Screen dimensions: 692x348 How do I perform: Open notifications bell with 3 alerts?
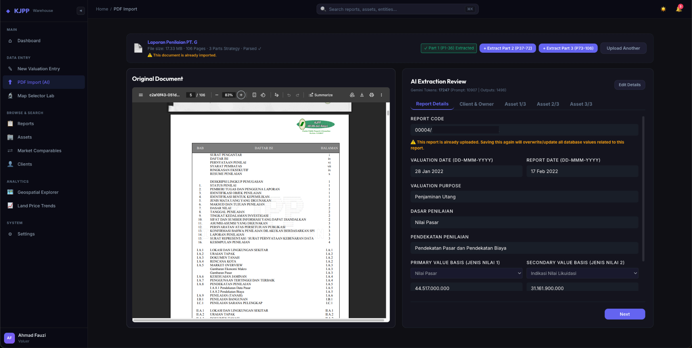coord(679,9)
